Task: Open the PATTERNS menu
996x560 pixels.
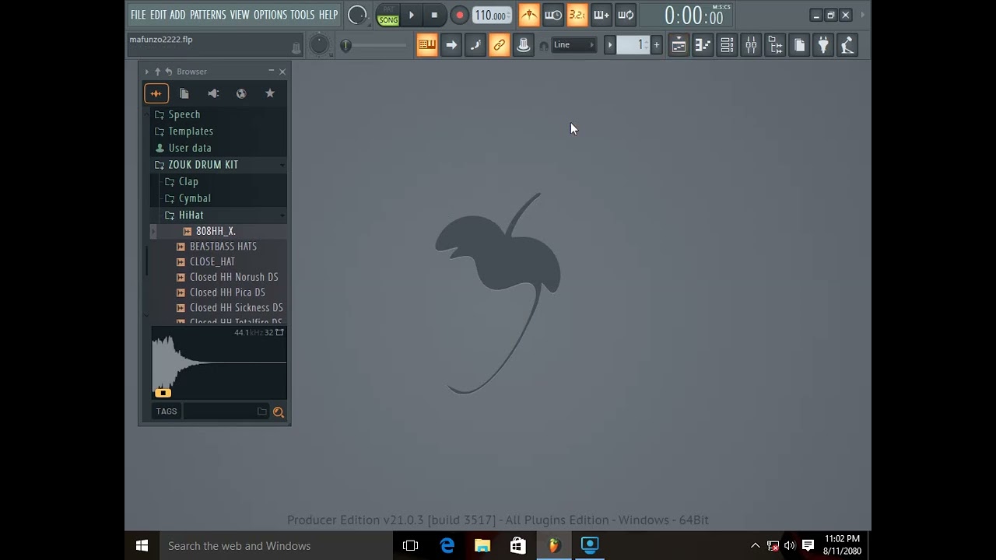Action: coord(208,15)
